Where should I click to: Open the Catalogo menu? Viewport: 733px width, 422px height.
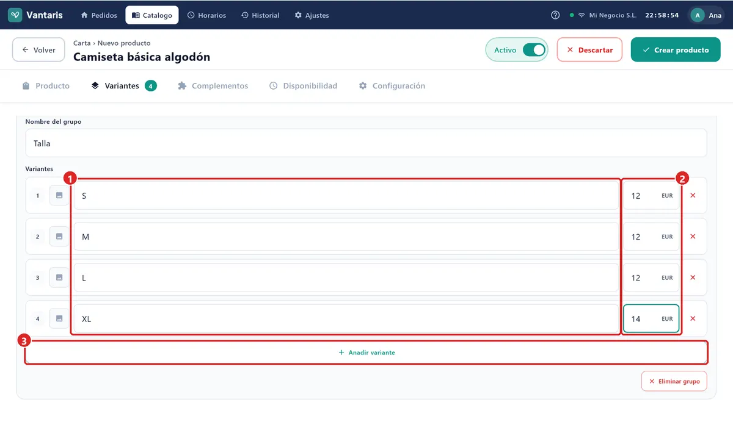[x=152, y=15]
